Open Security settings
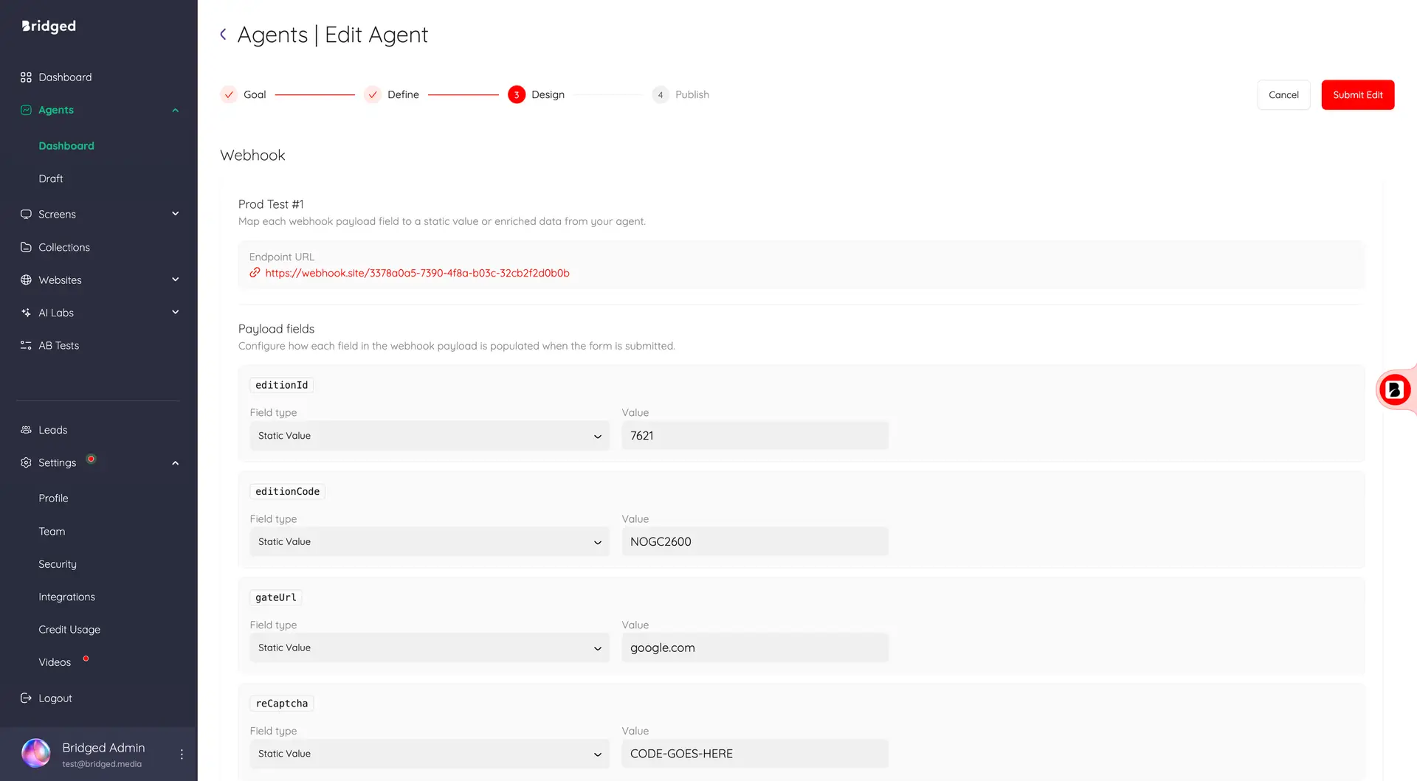This screenshot has height=781, width=1417. pyautogui.click(x=58, y=564)
